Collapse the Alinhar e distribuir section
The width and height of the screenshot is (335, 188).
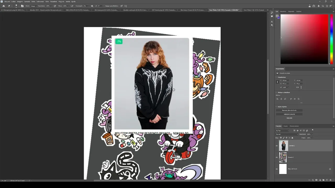pyautogui.click(x=276, y=92)
